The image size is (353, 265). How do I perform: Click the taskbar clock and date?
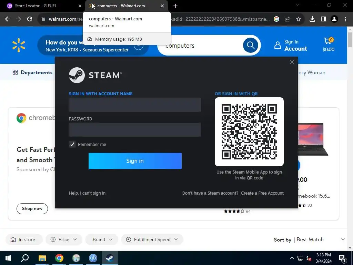click(x=323, y=258)
